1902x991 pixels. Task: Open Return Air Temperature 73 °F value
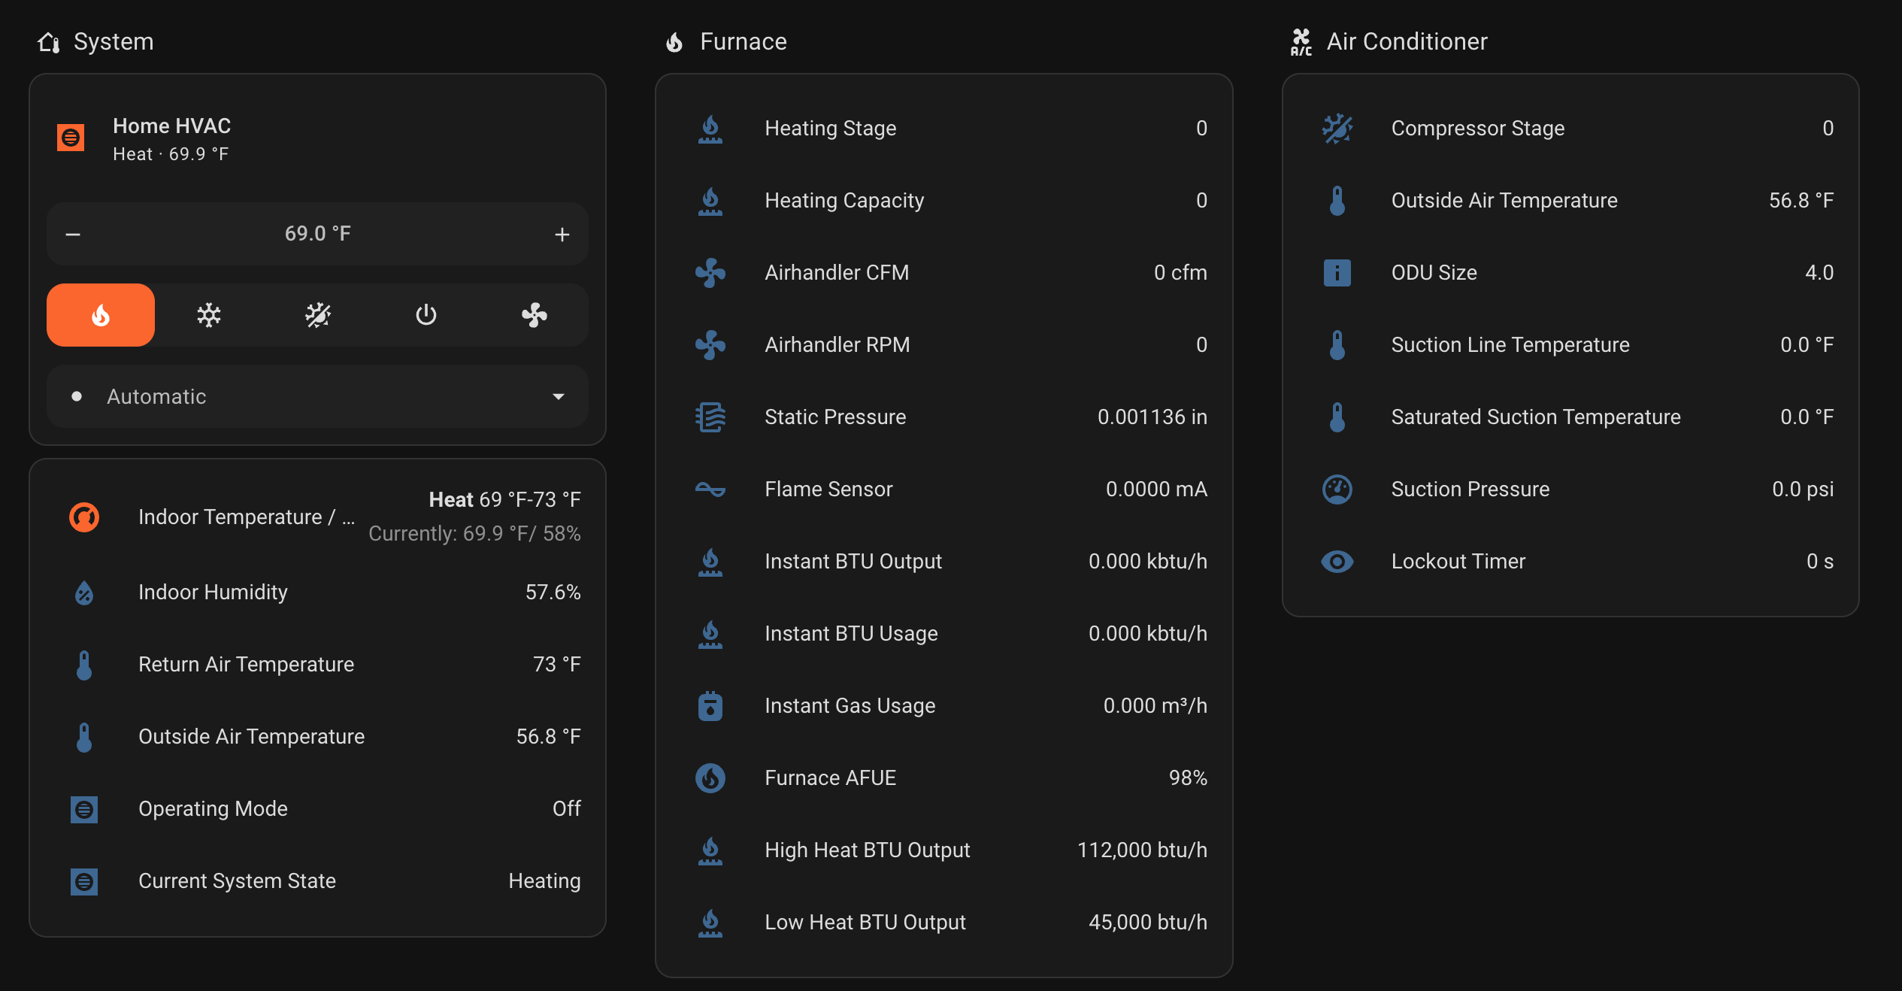click(557, 665)
